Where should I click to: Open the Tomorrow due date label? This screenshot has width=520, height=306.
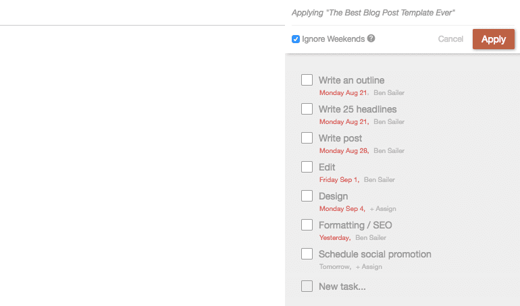point(335,267)
